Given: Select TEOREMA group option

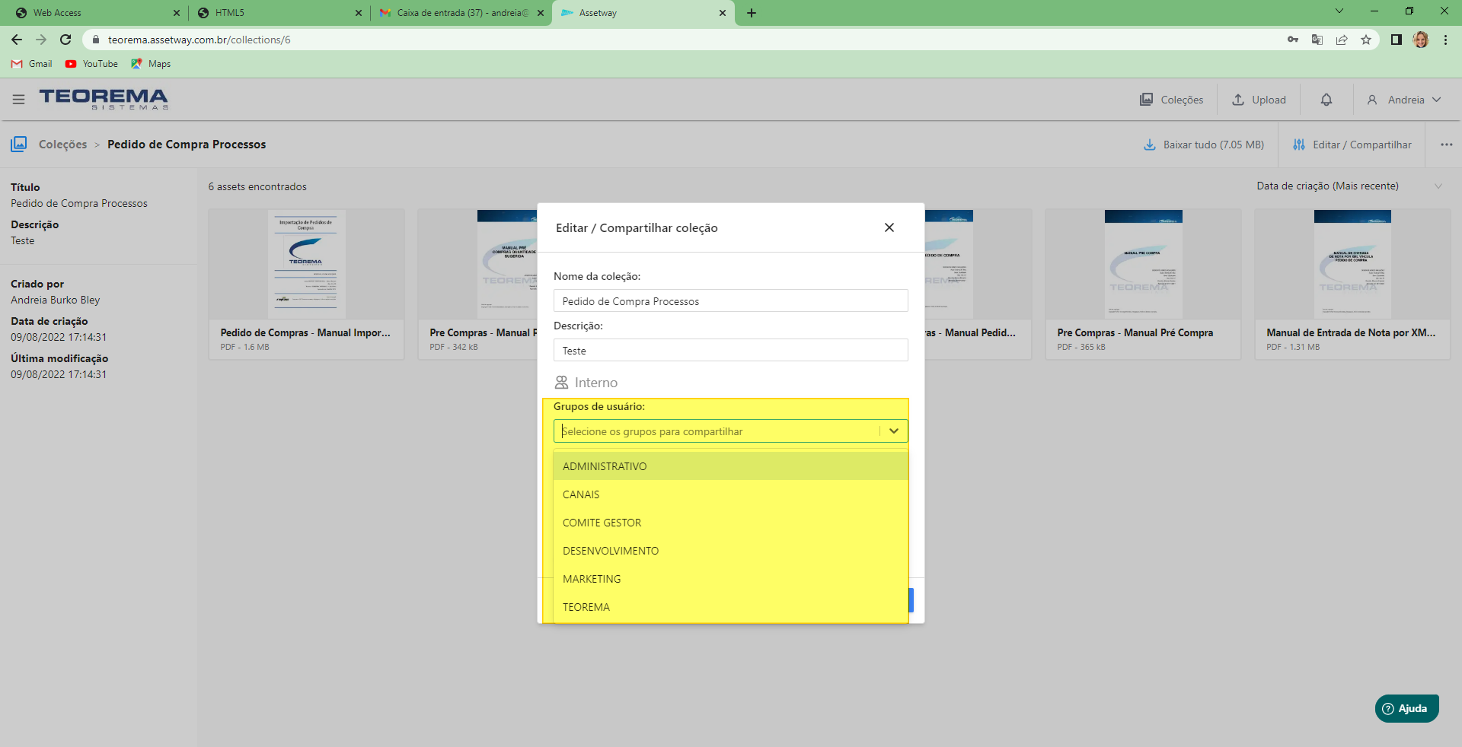Looking at the screenshot, I should (730, 607).
